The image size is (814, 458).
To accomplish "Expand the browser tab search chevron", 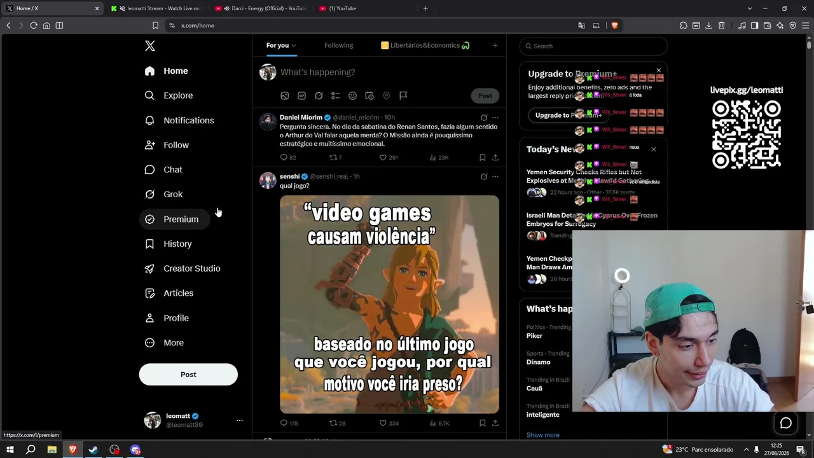I will 750,8.
